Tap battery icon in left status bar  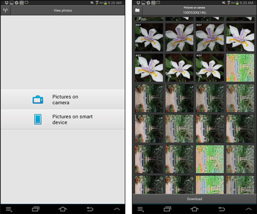[x=106, y=3]
